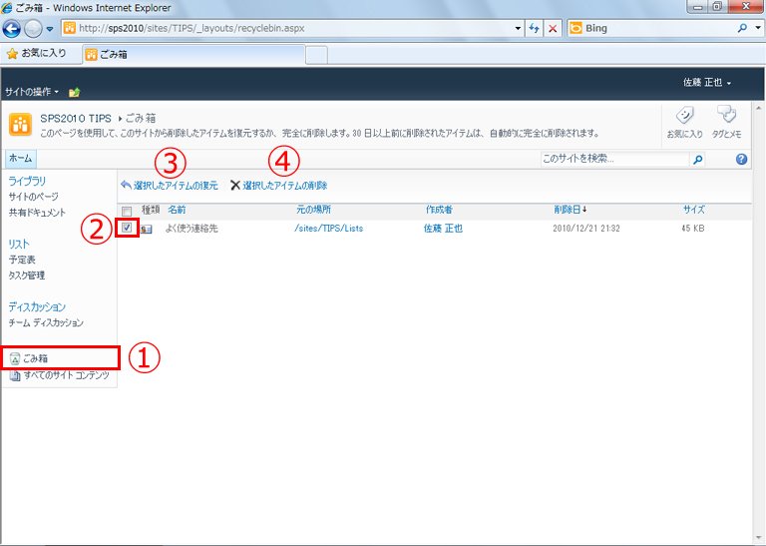Open the recent pages history dropdown arrow

tap(50, 29)
